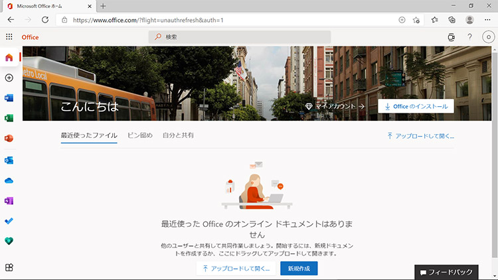Switch to the ピン留め tab

click(x=140, y=135)
